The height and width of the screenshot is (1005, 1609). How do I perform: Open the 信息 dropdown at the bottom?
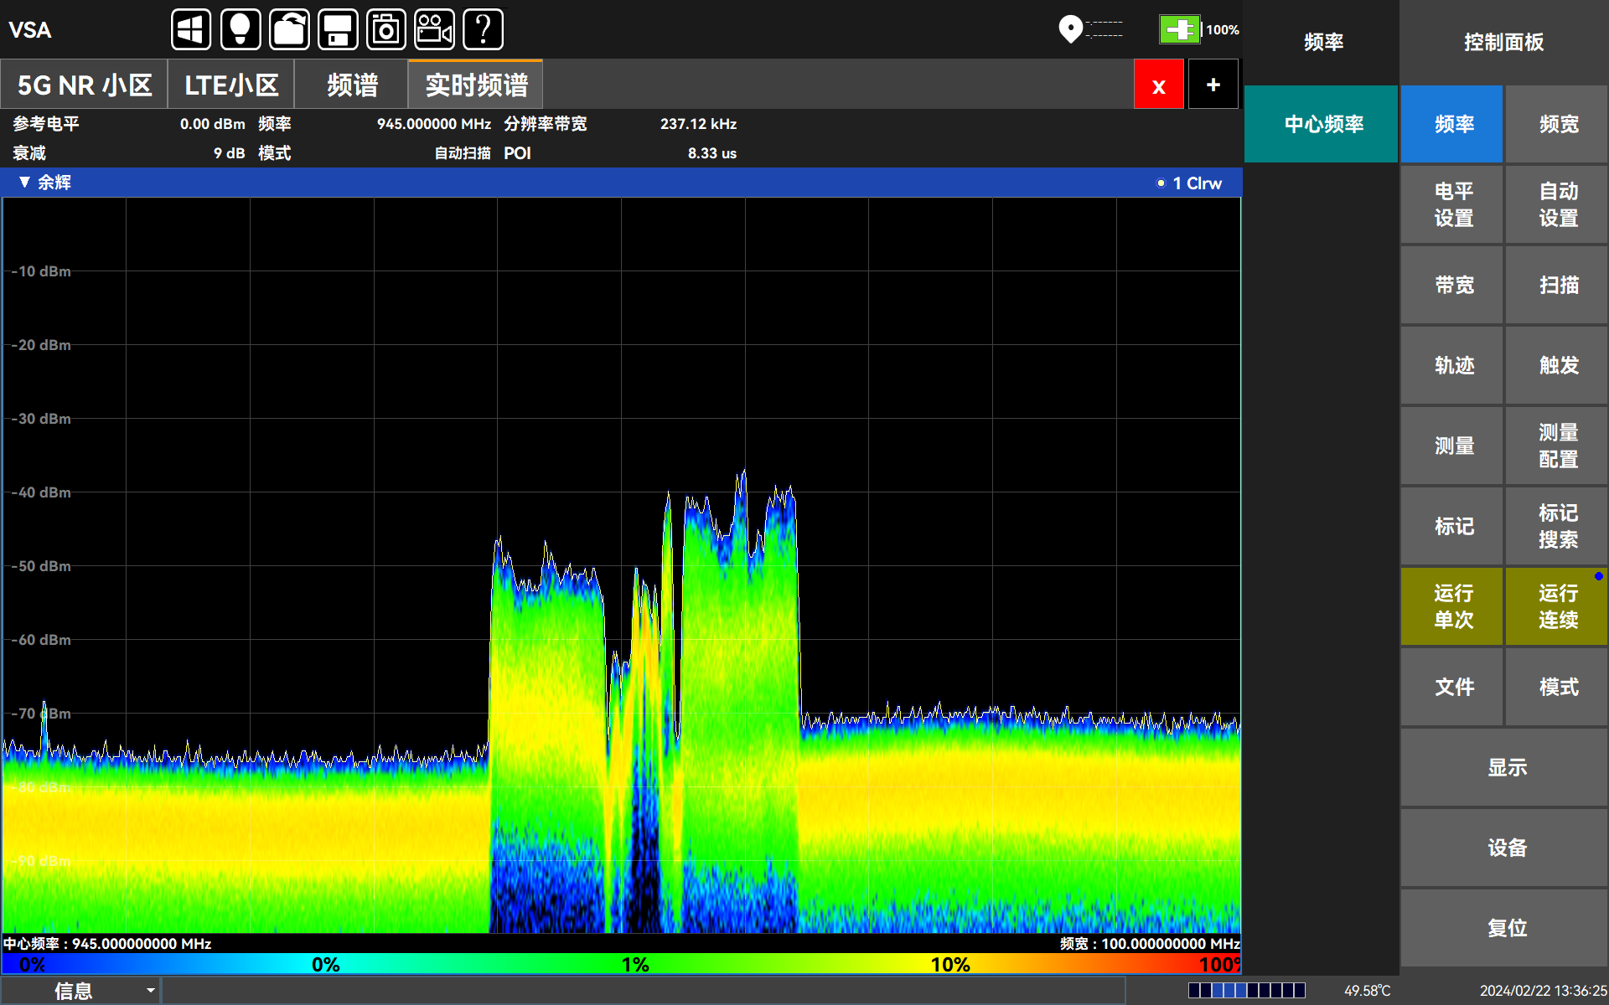81,991
